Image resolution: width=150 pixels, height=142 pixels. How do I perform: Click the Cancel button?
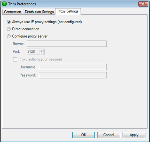click(109, 135)
